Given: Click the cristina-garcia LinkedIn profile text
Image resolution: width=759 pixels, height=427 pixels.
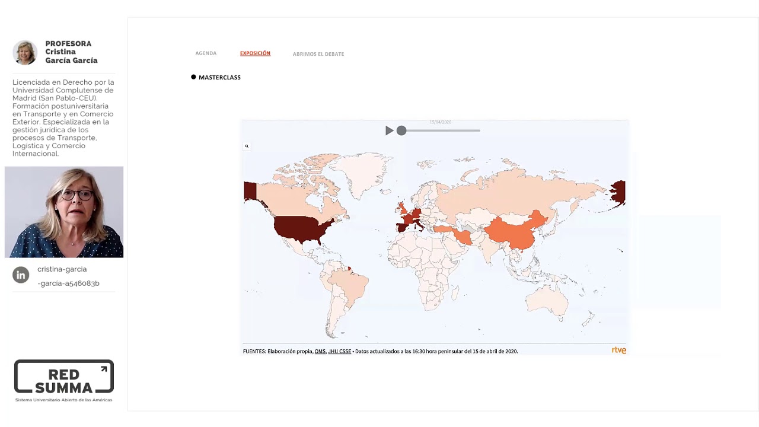Looking at the screenshot, I should [68, 276].
